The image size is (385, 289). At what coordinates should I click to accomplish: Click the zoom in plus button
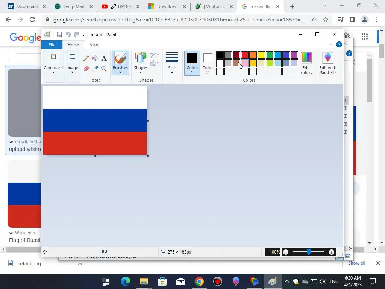click(x=332, y=252)
